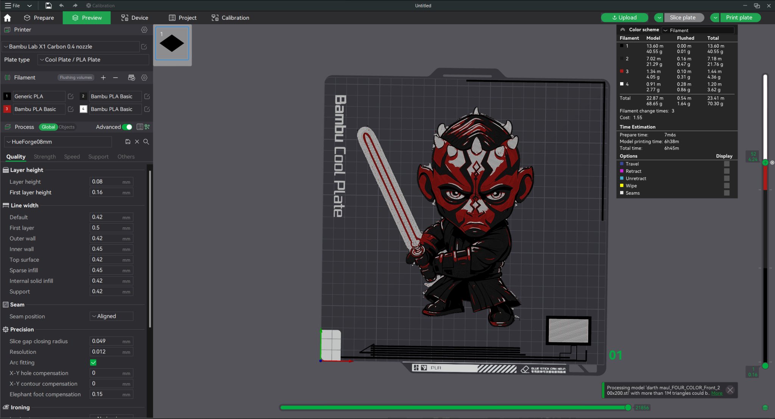Screen dimensions: 775x419
Task: Open the File menu
Action: pos(14,5)
